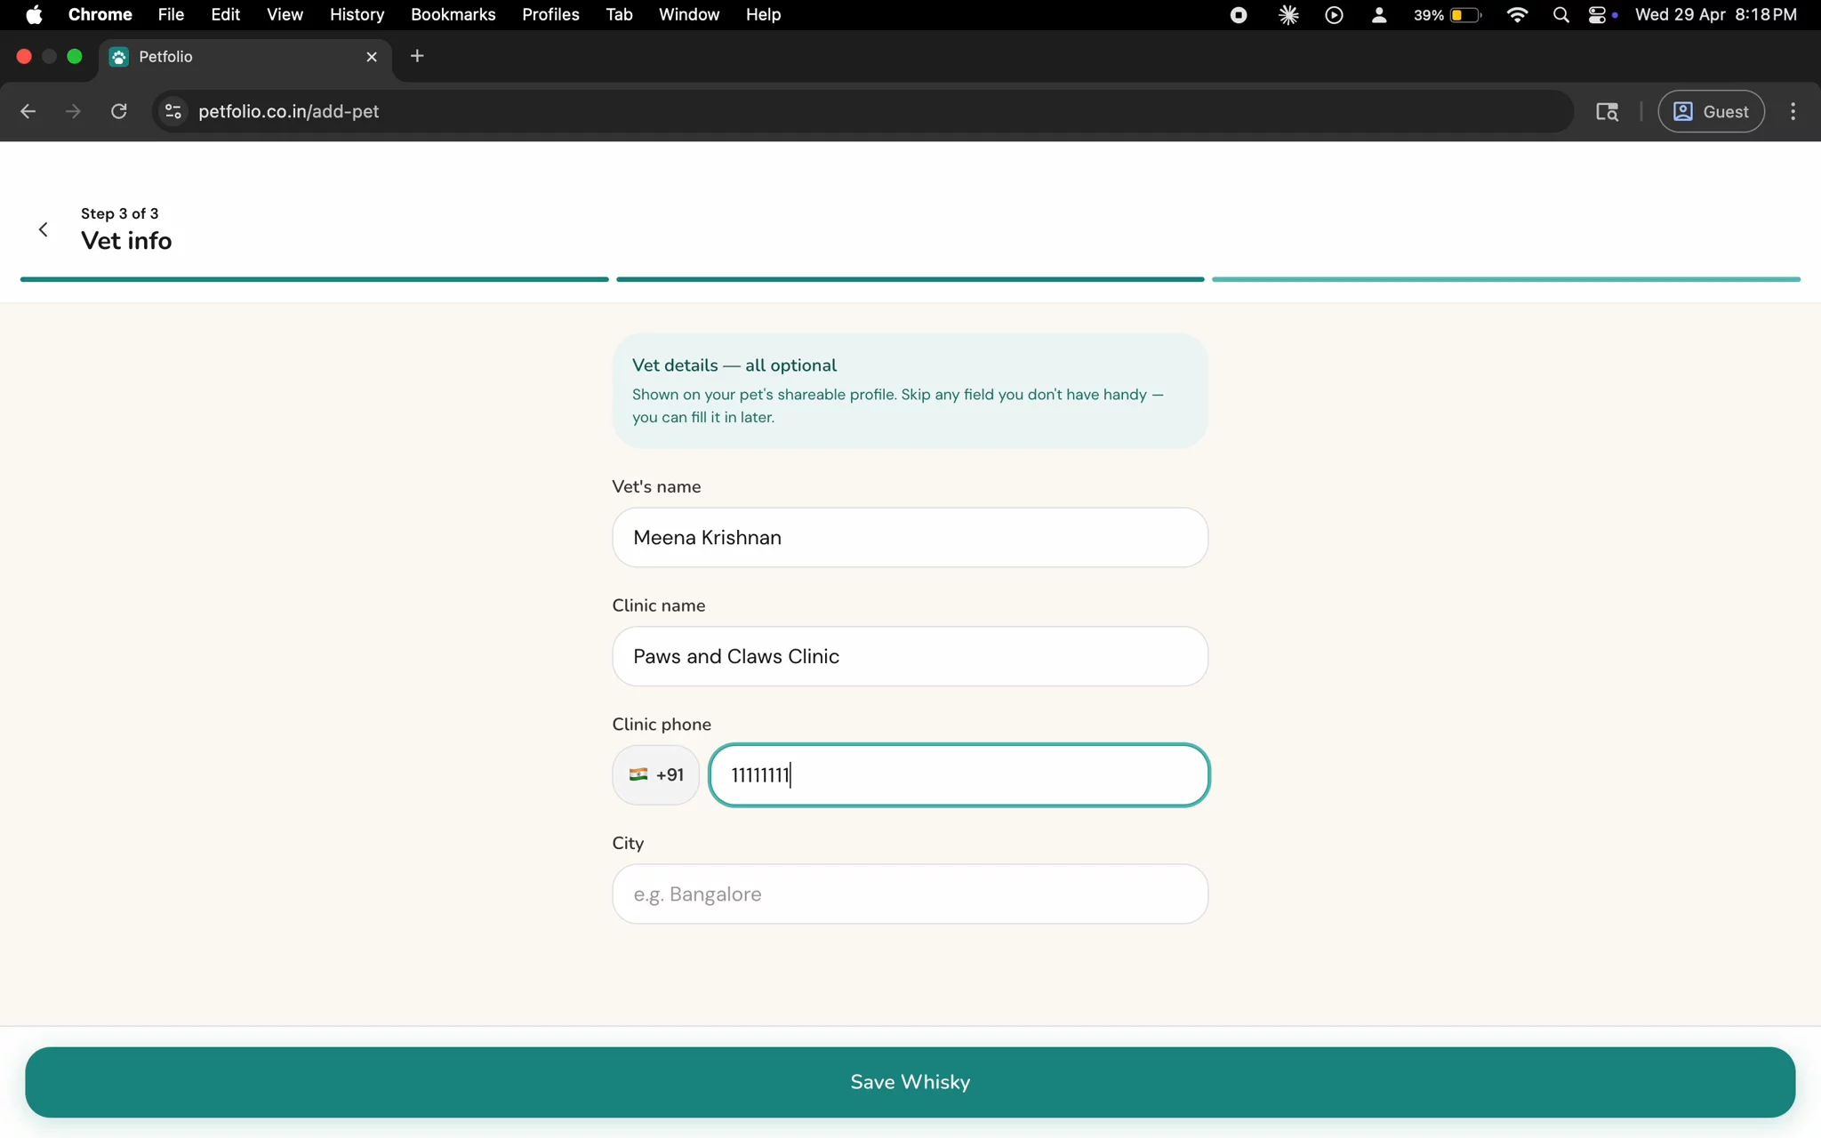Select the third progress bar segment
The width and height of the screenshot is (1821, 1138).
[x=1505, y=279]
